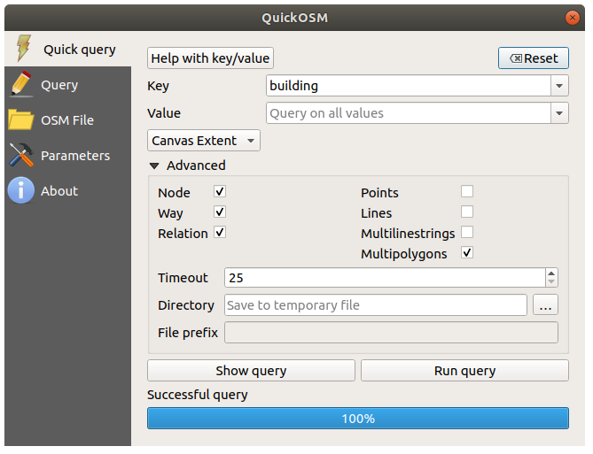Click the About info icon

coord(21,191)
